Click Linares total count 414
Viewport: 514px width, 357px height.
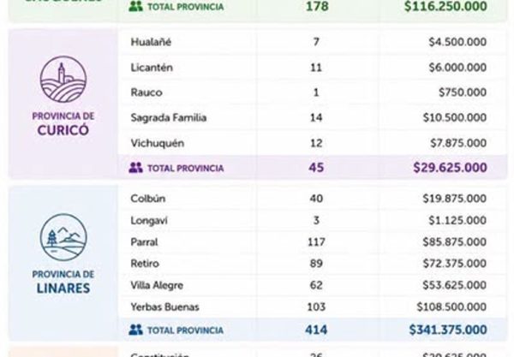[x=316, y=330]
